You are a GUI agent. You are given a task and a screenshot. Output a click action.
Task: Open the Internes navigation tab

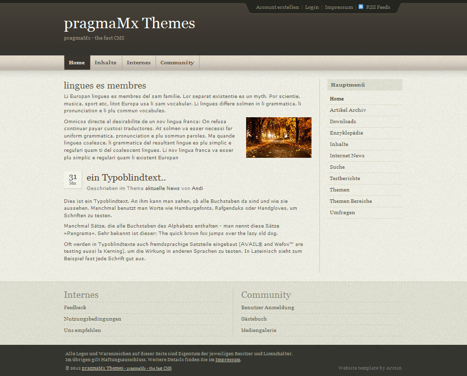[139, 62]
